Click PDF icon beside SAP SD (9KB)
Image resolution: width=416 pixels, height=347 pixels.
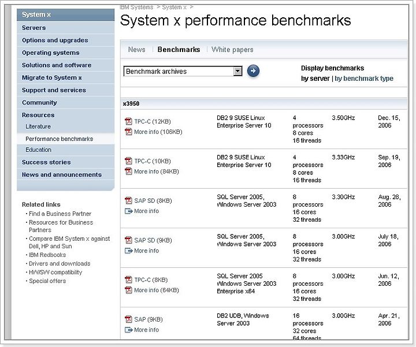pyautogui.click(x=128, y=240)
